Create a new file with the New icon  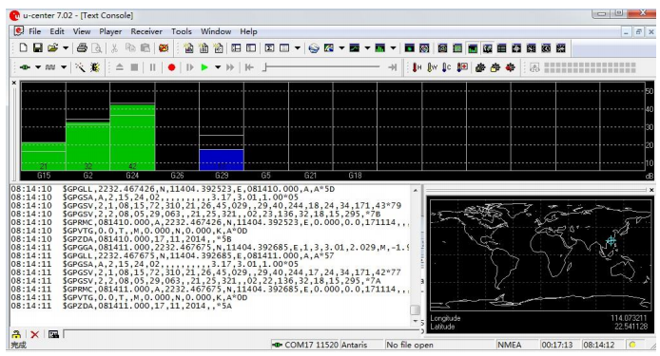coord(23,47)
